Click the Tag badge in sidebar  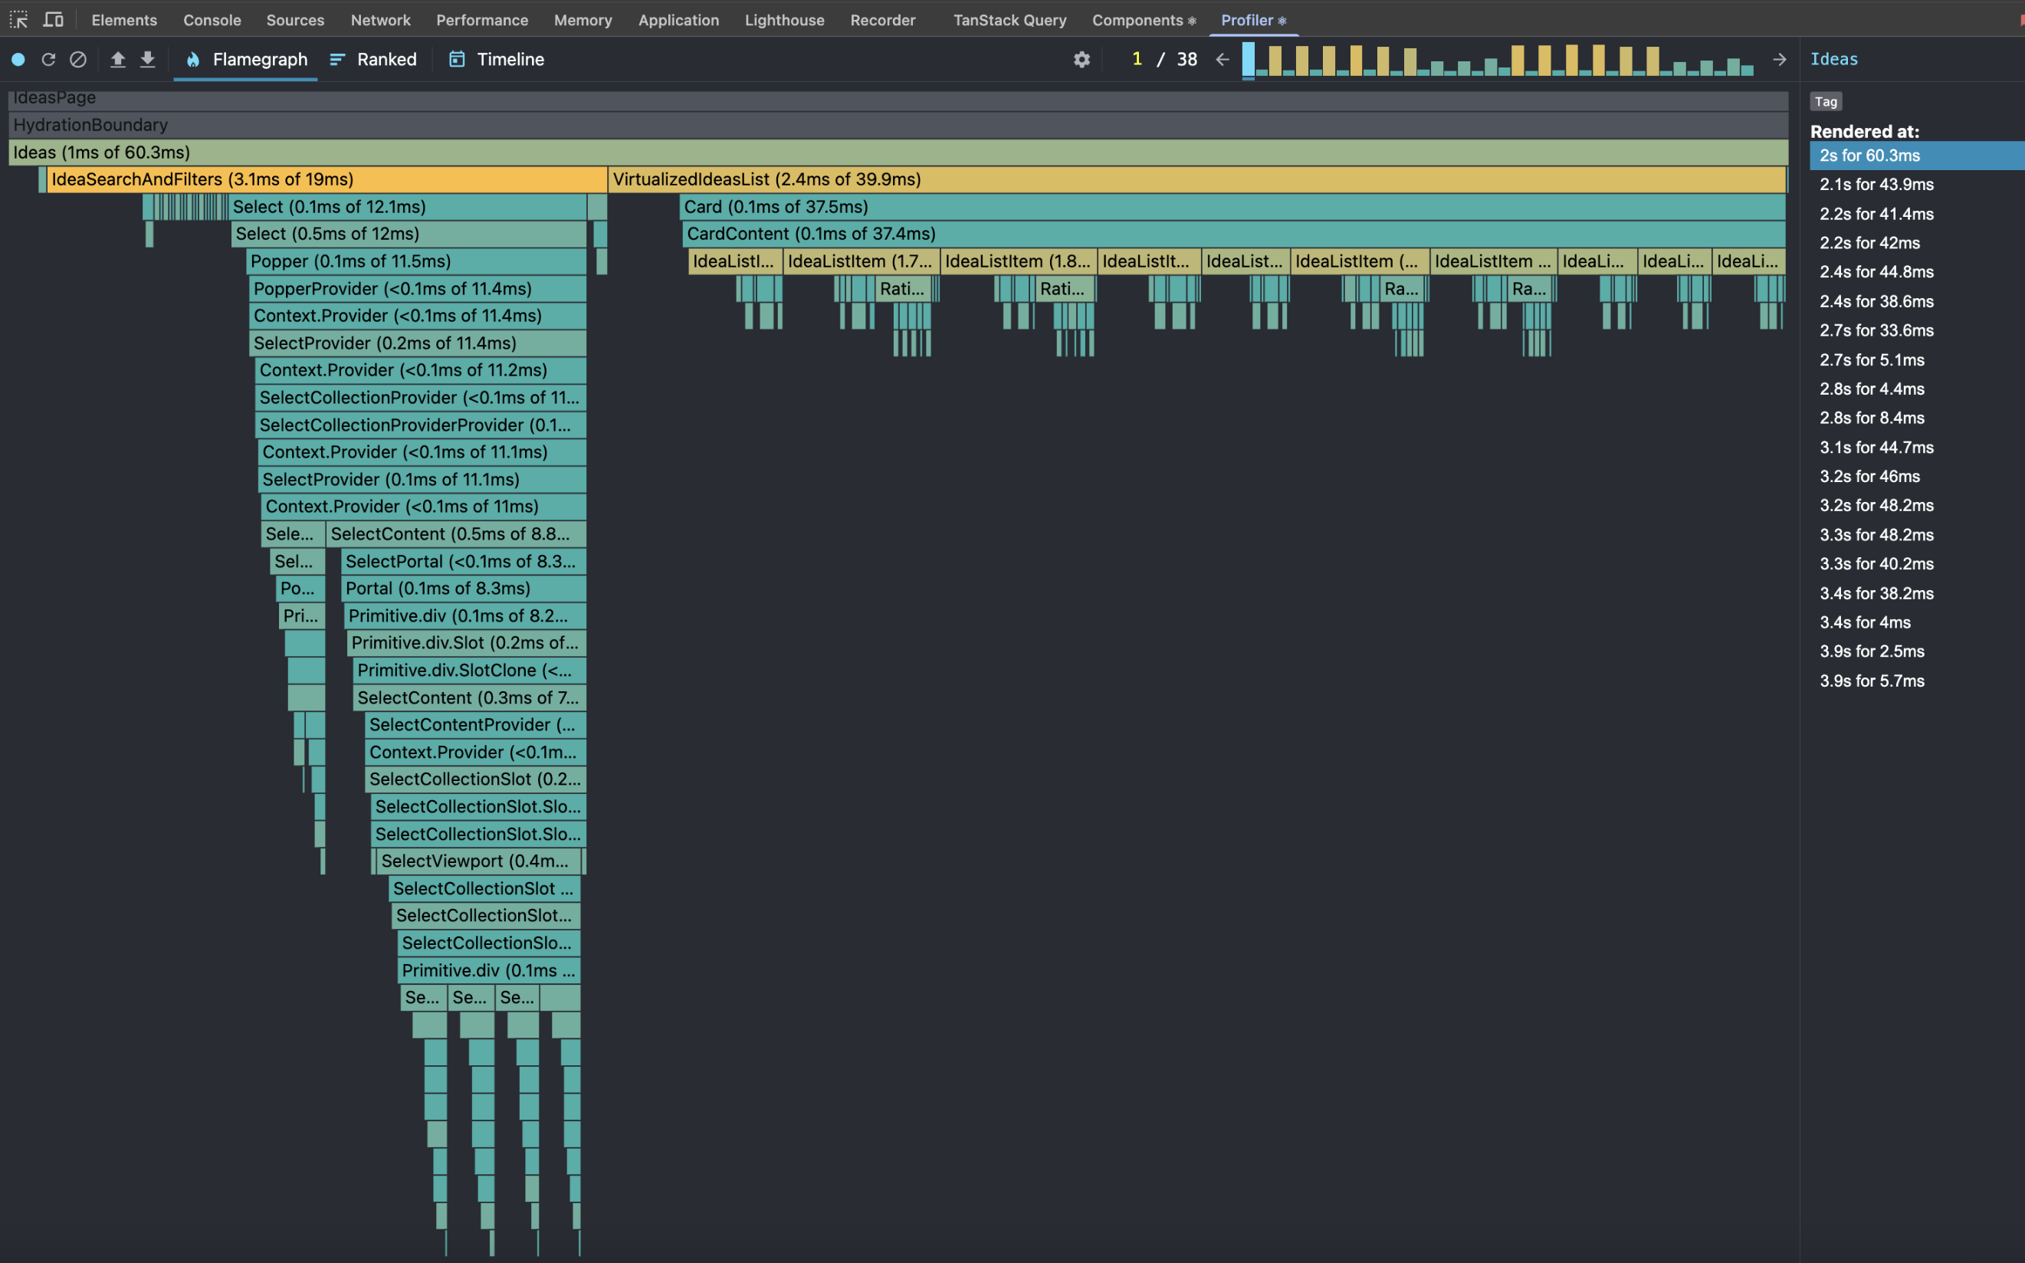coord(1826,101)
